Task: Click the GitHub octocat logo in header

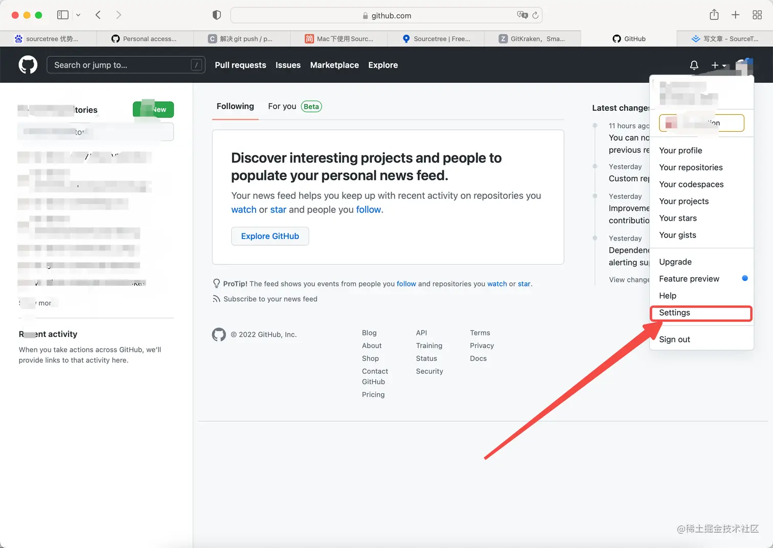Action: (28, 65)
